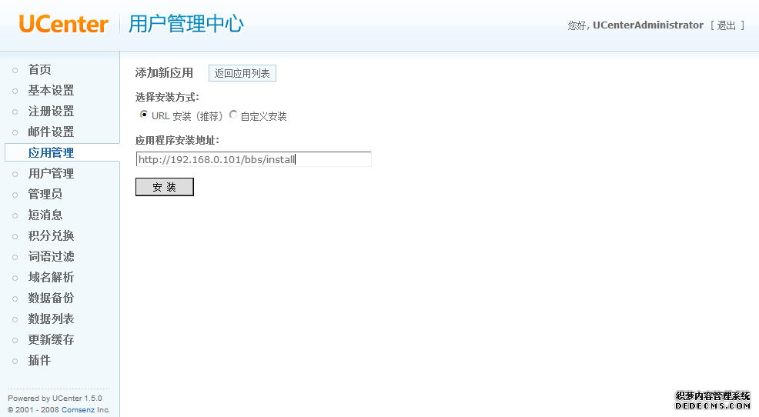The height and width of the screenshot is (417, 759).
Task: Open 用户管理 section
Action: tap(51, 174)
